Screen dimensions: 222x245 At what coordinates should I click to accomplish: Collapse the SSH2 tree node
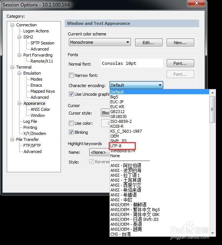click(x=19, y=37)
